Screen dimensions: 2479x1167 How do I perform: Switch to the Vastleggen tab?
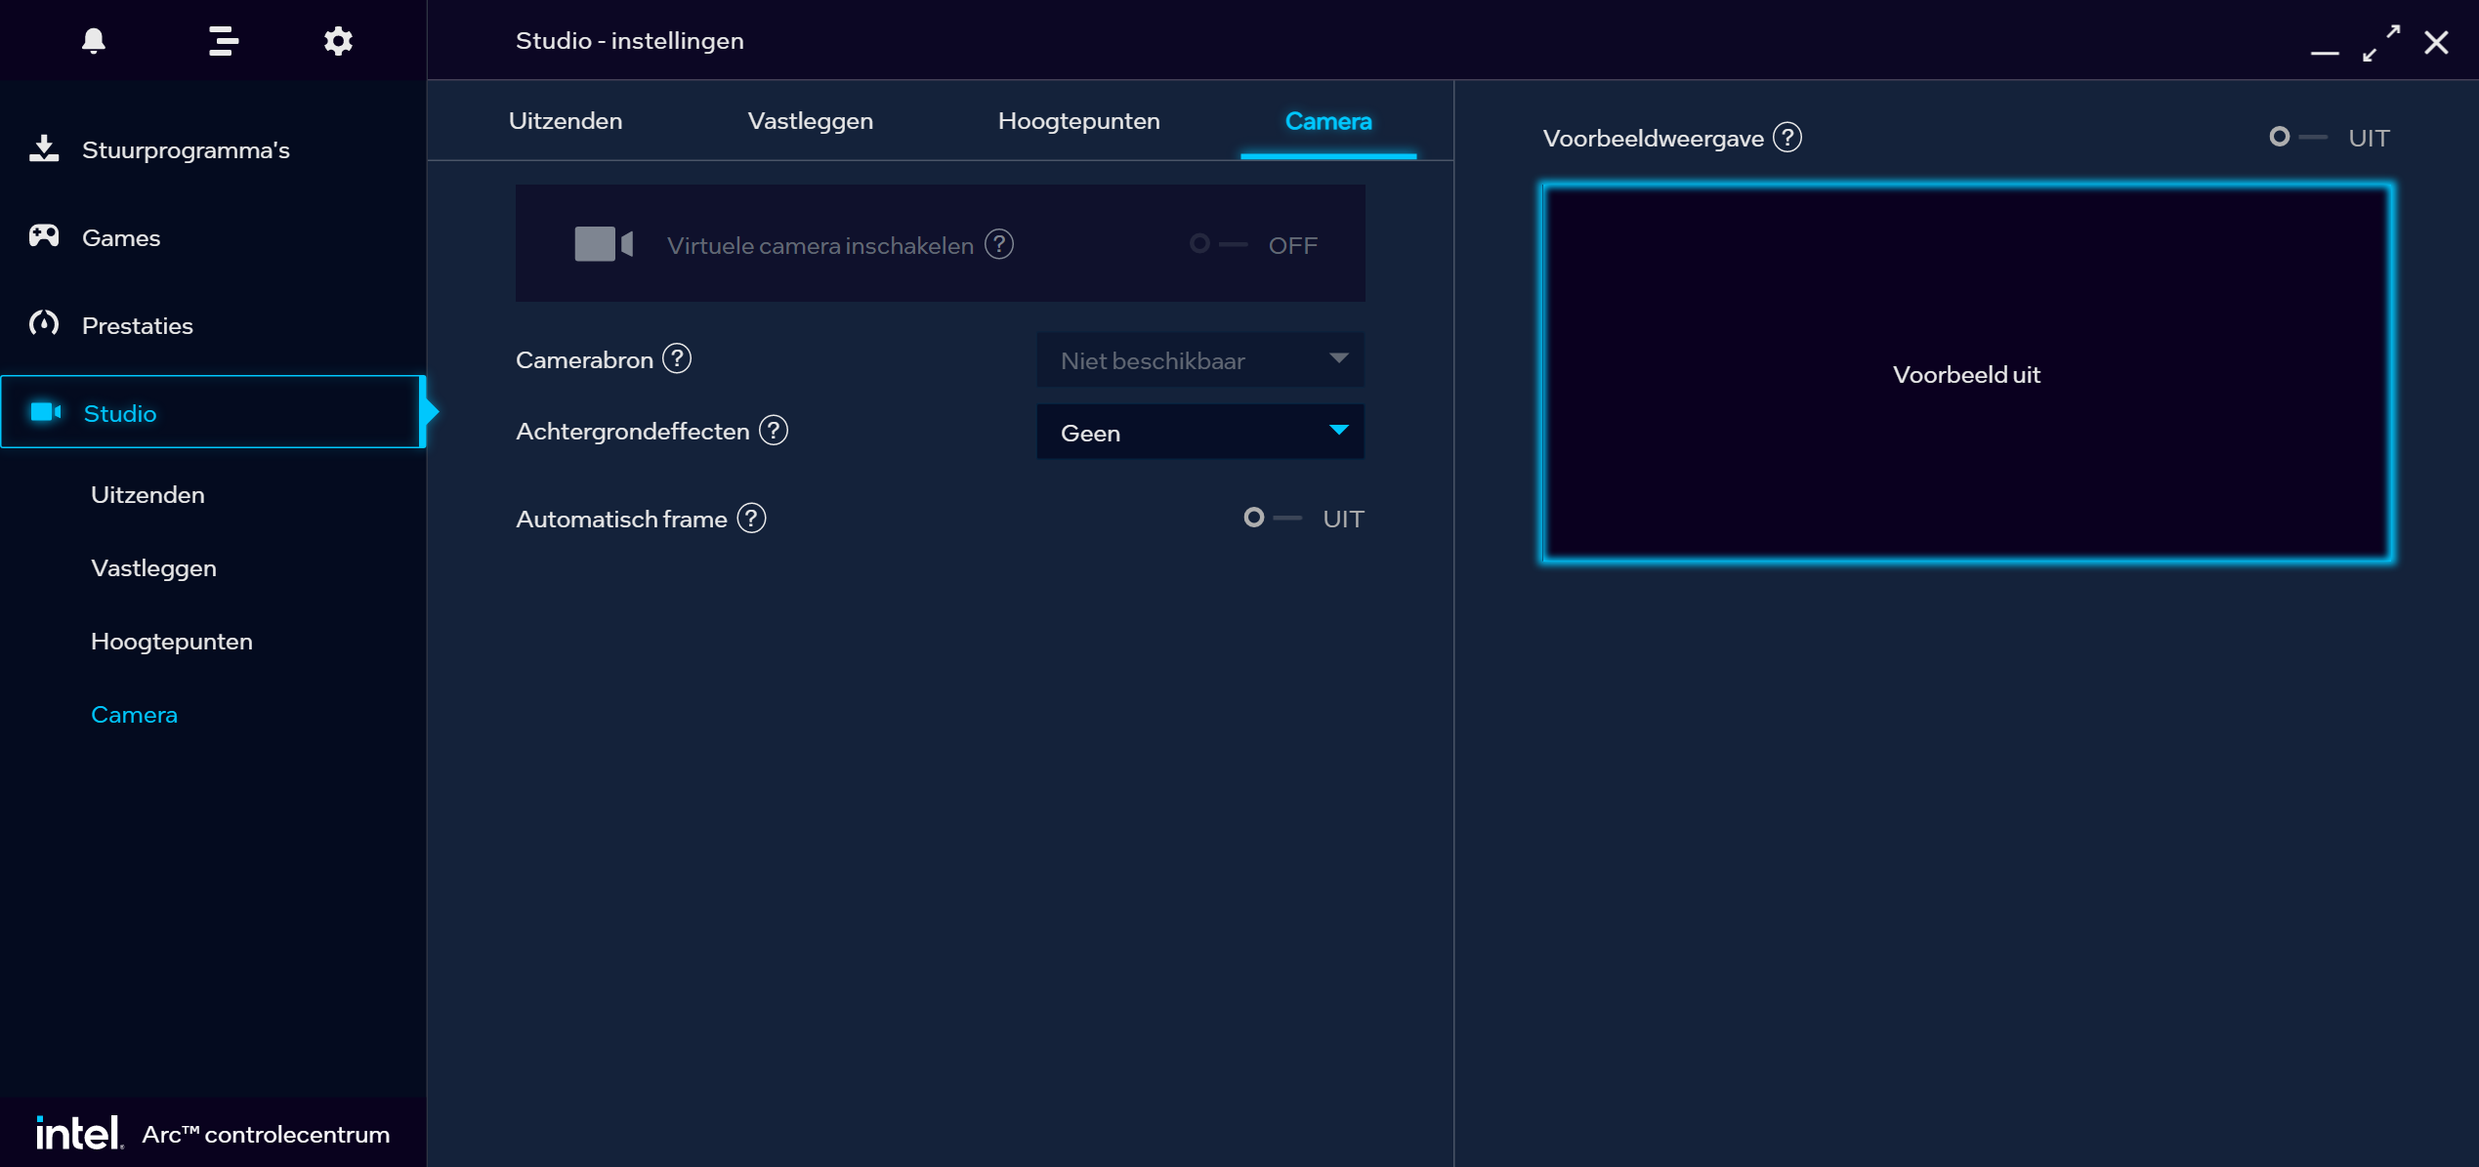click(x=810, y=121)
